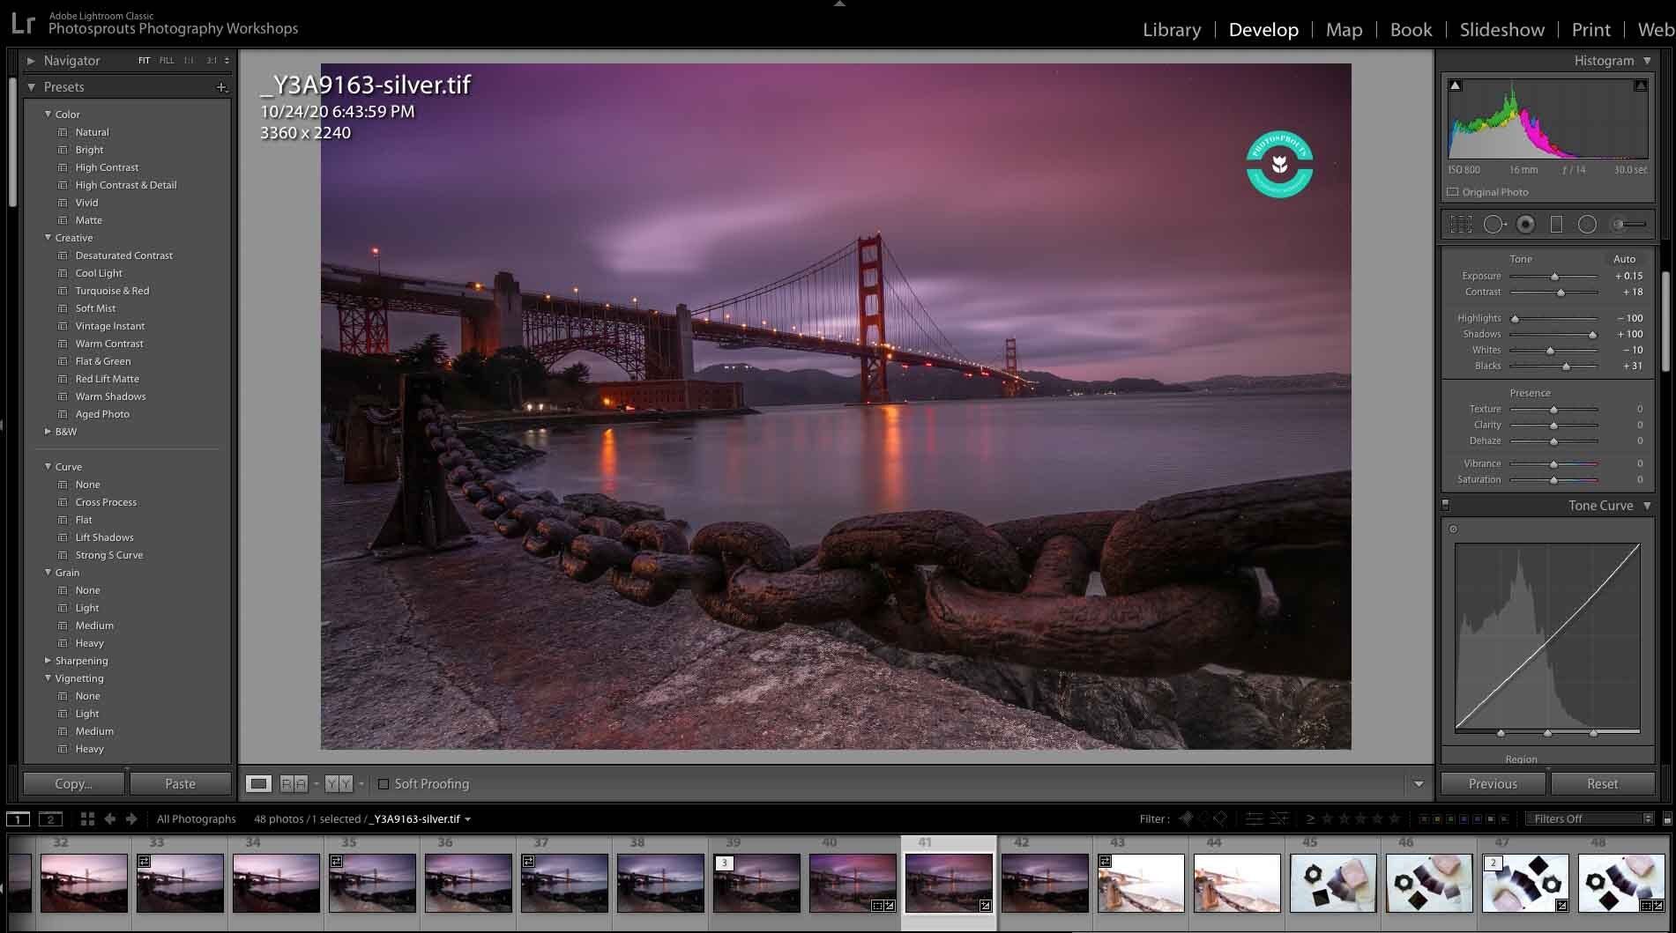Select the Graduated Filter tool
This screenshot has height=933, width=1676.
click(x=1556, y=225)
